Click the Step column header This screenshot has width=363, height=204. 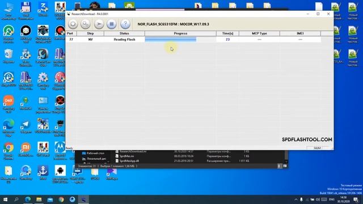coord(90,33)
